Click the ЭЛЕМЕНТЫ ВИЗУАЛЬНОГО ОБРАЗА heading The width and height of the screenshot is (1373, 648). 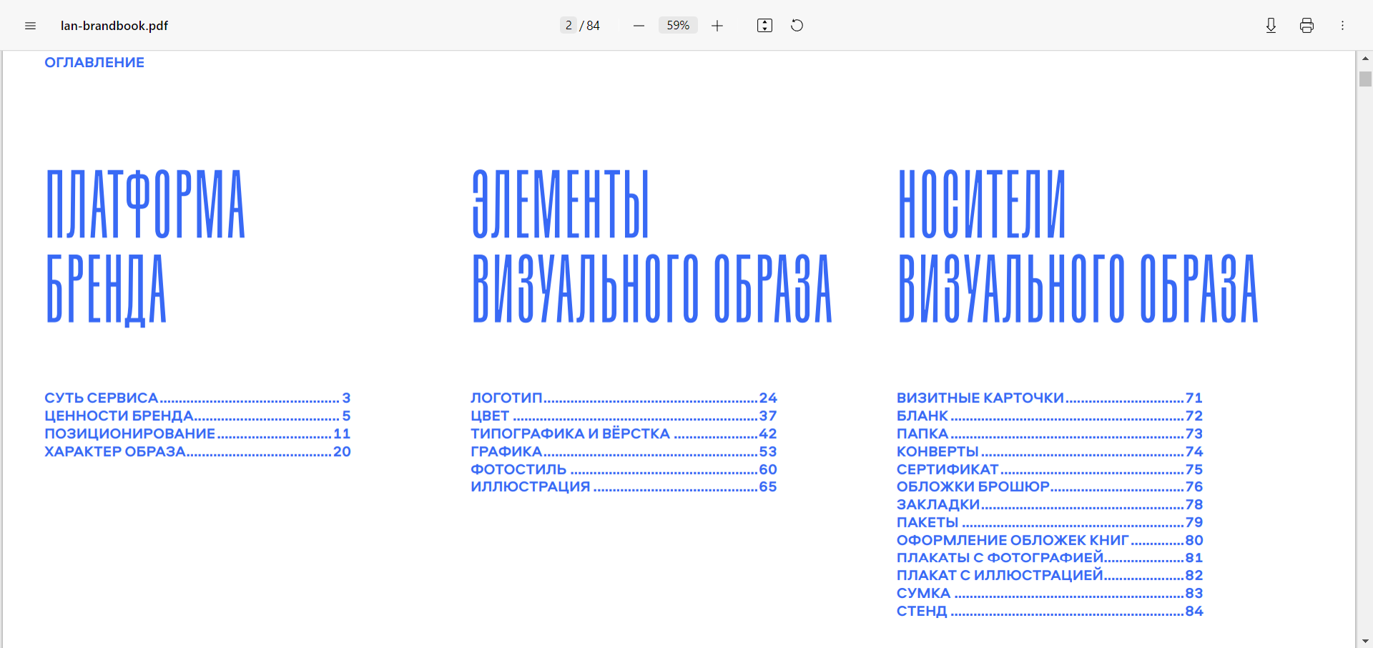[x=651, y=247]
